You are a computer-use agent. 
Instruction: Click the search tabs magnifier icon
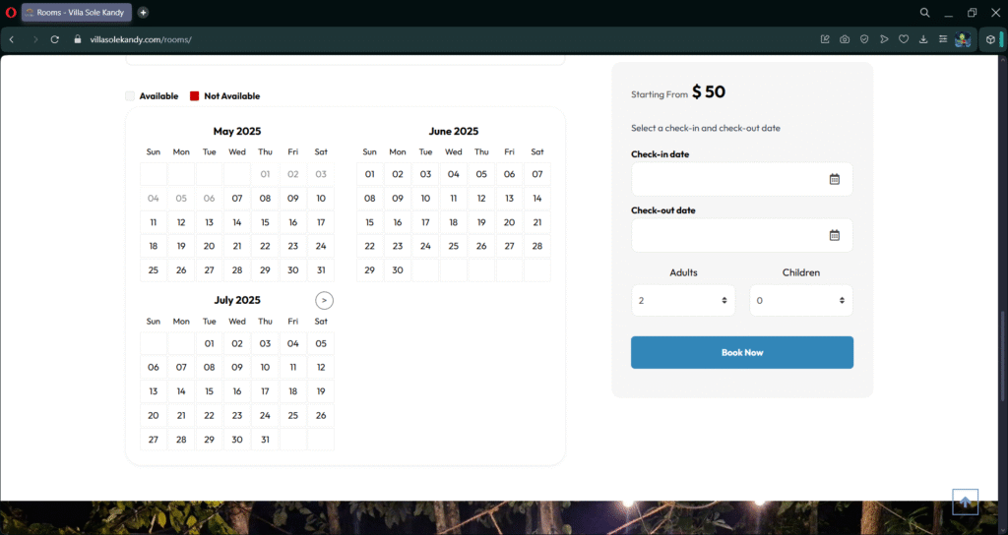coord(924,12)
